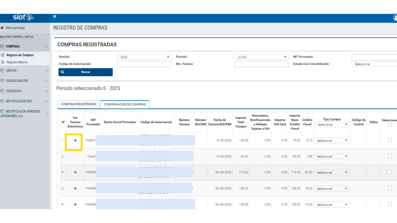Tick the Seleccionar checkbox for row 1
Screen dimensions: 397x223
(390, 140)
